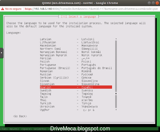Click the scroll-down arrow of language list
This screenshot has height=132, width=160.
pyautogui.click(x=116, y=110)
